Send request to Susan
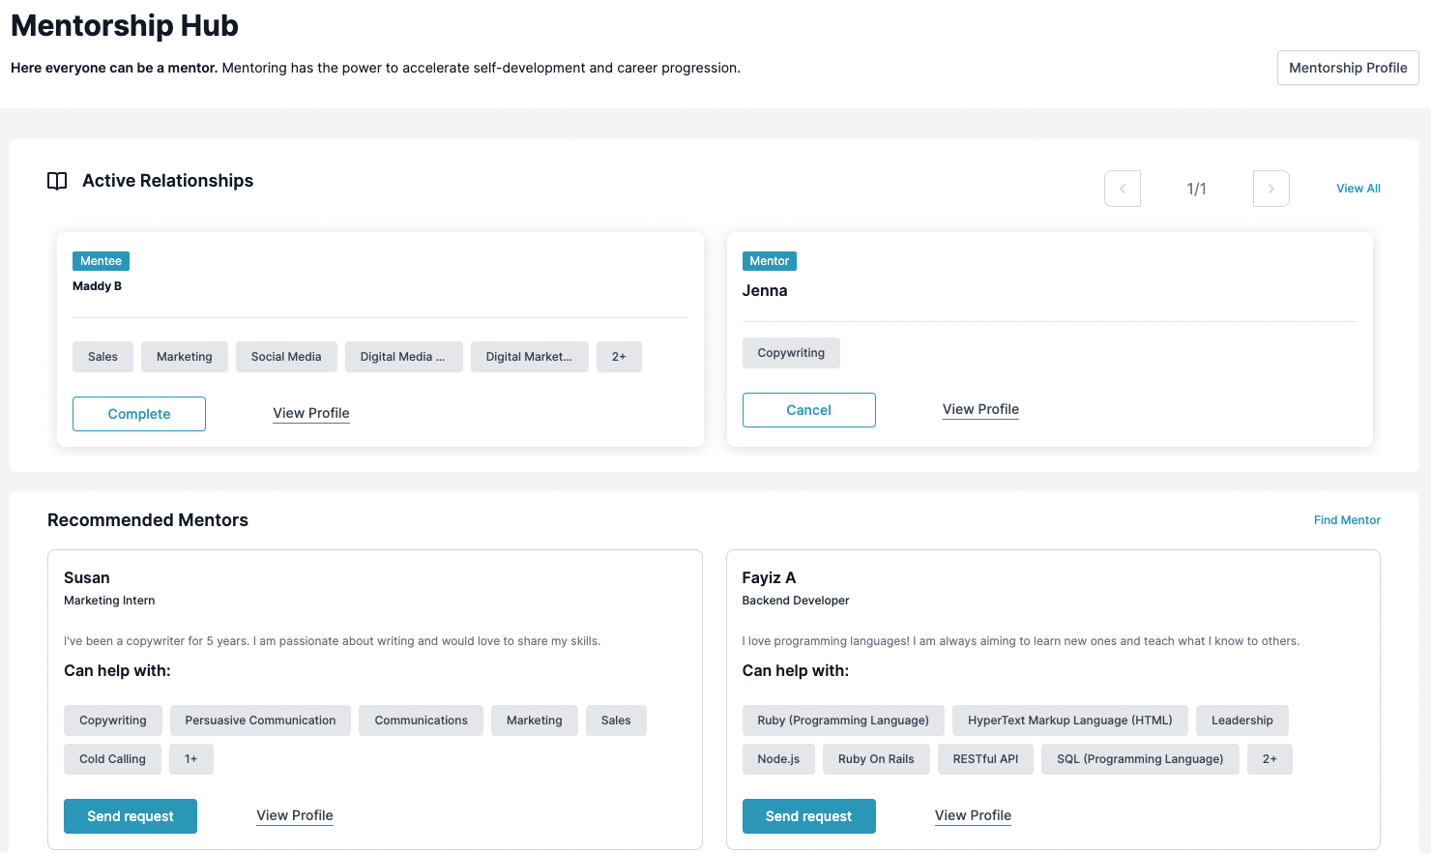Image resolution: width=1431 pixels, height=853 pixels. coord(131,816)
